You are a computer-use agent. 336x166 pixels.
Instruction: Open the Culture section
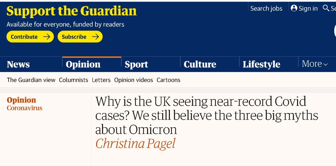tap(200, 64)
